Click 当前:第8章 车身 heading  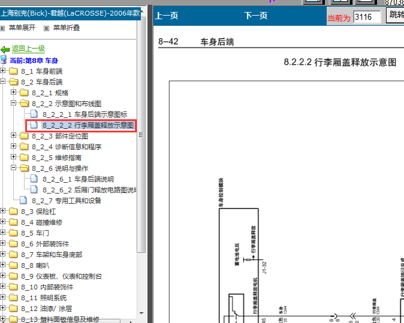pyautogui.click(x=34, y=61)
